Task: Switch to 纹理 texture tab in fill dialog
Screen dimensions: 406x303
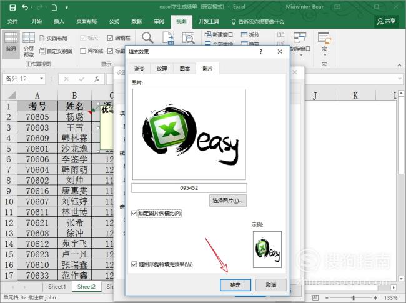Action: [162, 69]
